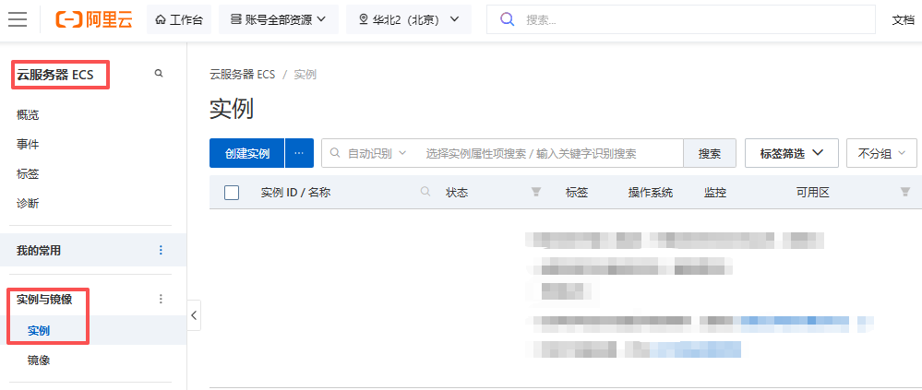Select 诊断 in the sidebar

pyautogui.click(x=28, y=204)
